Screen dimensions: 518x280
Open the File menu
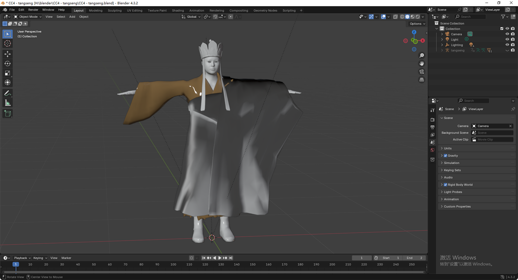pyautogui.click(x=12, y=10)
